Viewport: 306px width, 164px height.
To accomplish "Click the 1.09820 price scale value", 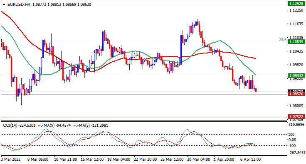I will coord(296,65).
